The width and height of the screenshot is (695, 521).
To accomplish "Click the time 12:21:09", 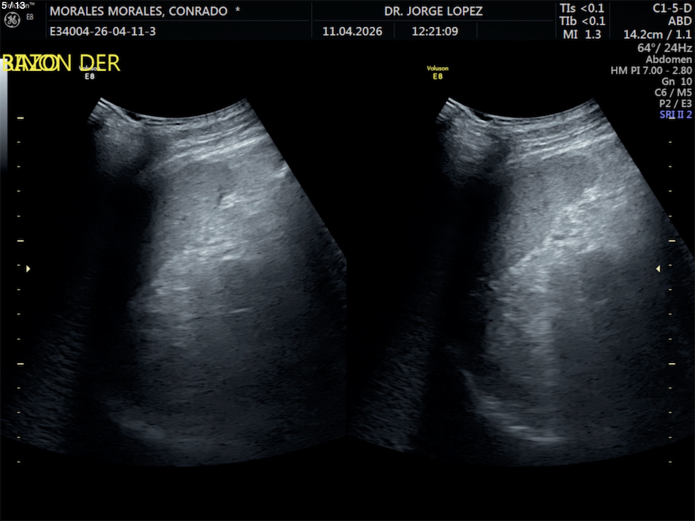I will click(x=435, y=31).
